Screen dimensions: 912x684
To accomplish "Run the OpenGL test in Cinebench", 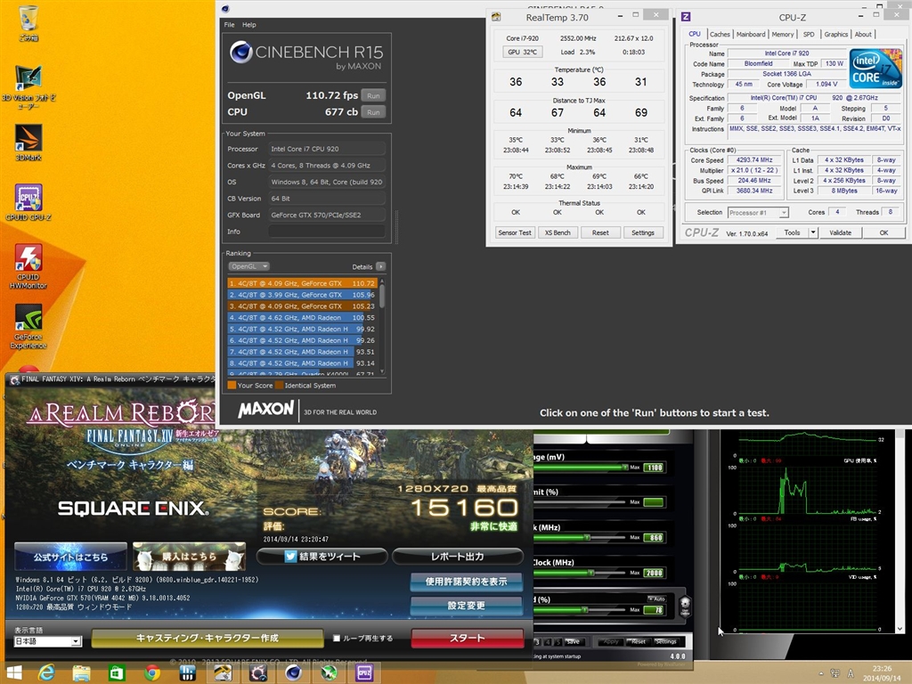I will pos(373,95).
